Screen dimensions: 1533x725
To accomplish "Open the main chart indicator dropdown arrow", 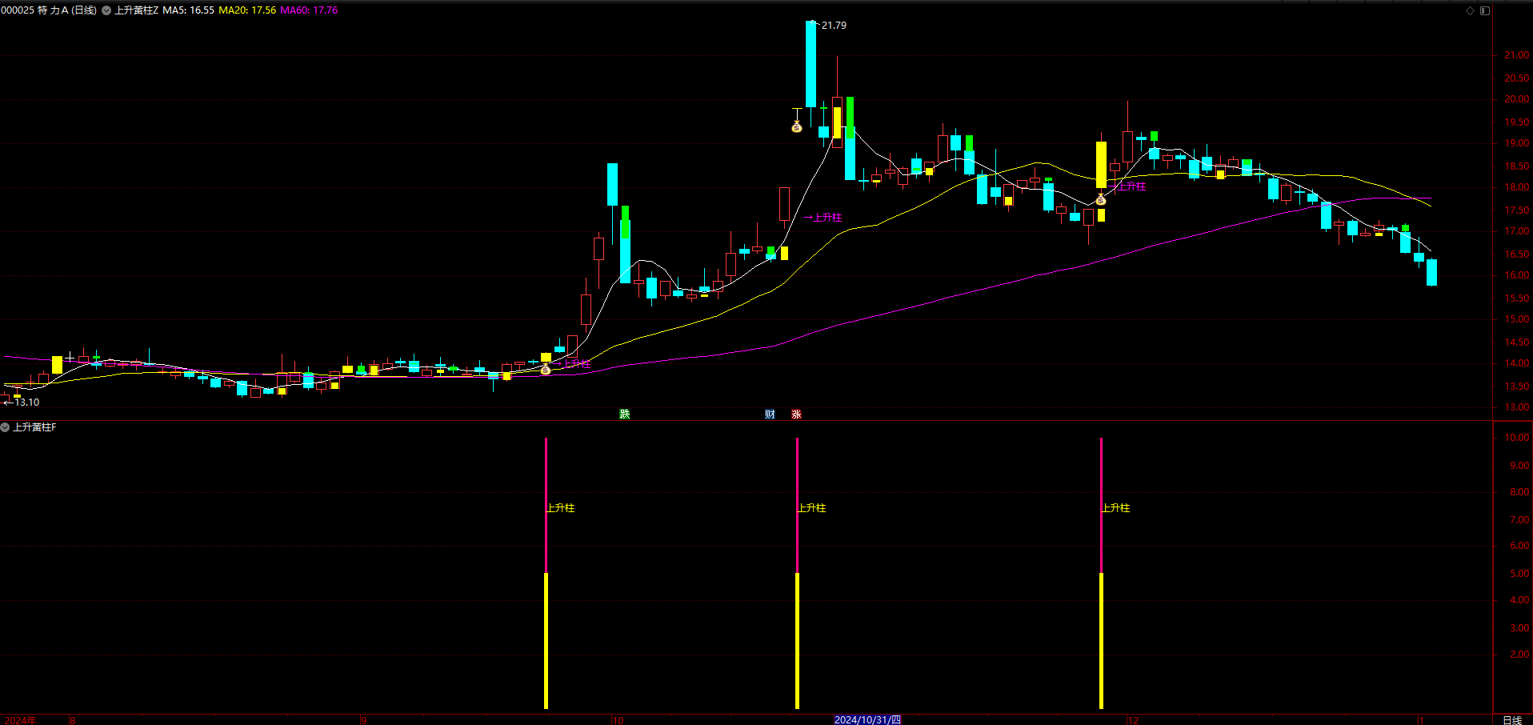I will [106, 10].
